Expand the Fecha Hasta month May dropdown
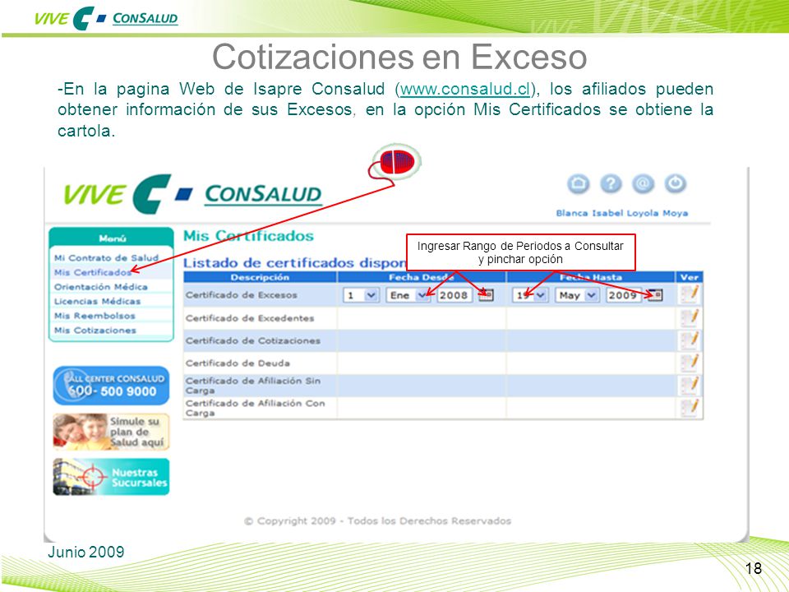Screen dimensions: 789x592 [x=592, y=295]
